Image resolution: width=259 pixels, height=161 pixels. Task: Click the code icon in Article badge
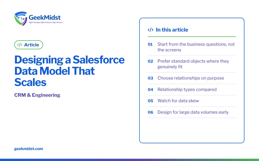[x=20, y=45]
